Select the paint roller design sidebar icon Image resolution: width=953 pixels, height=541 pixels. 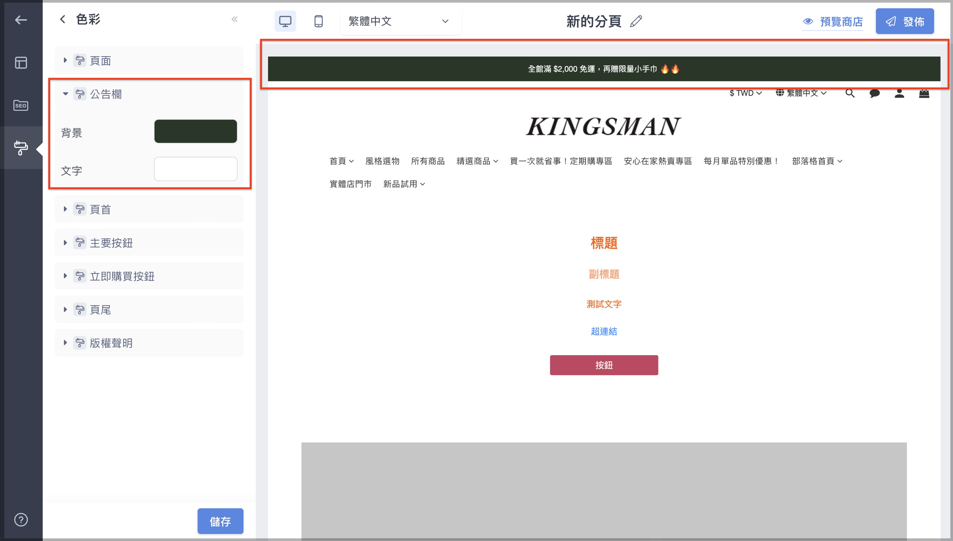pyautogui.click(x=21, y=147)
